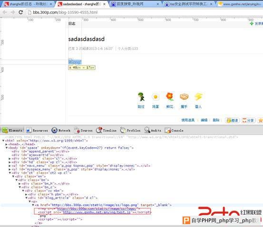263x227 pixels.
Task: Click the lightning bolt reaction icon
Action: [x=198, y=97]
